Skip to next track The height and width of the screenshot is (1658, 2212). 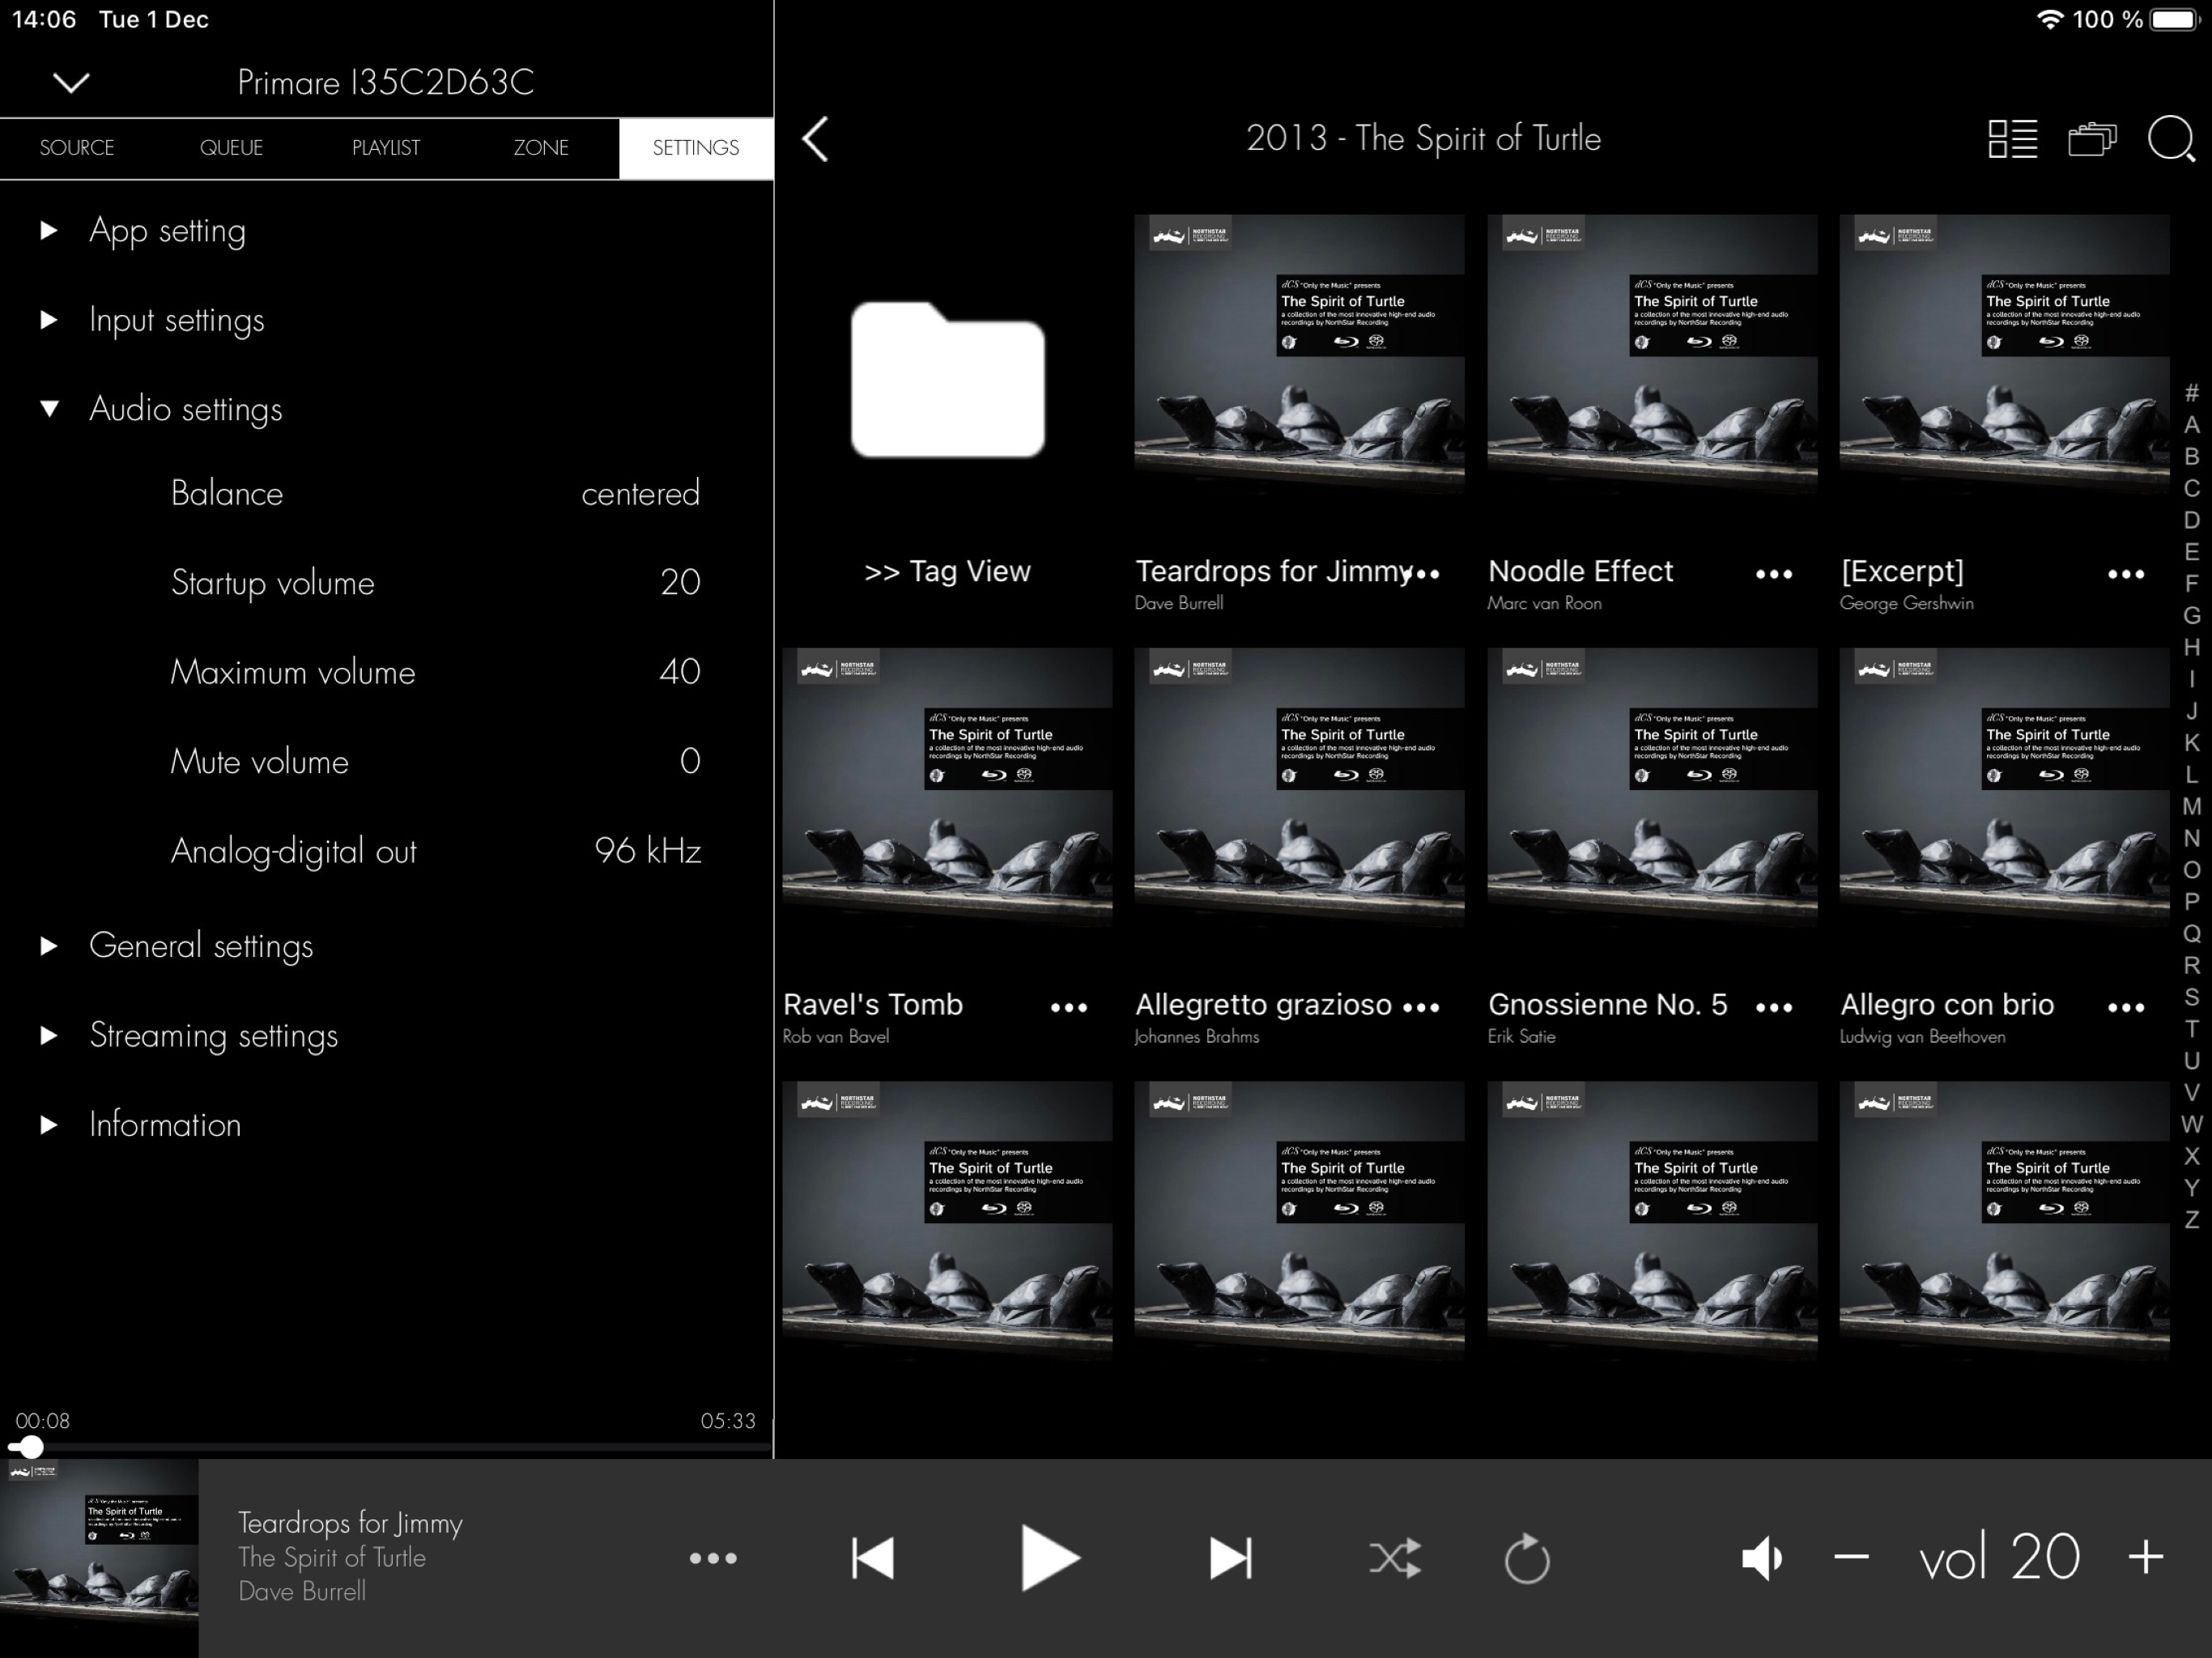[1229, 1557]
